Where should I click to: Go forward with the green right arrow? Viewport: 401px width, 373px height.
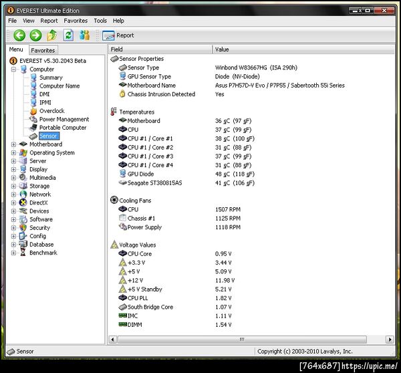coord(36,35)
